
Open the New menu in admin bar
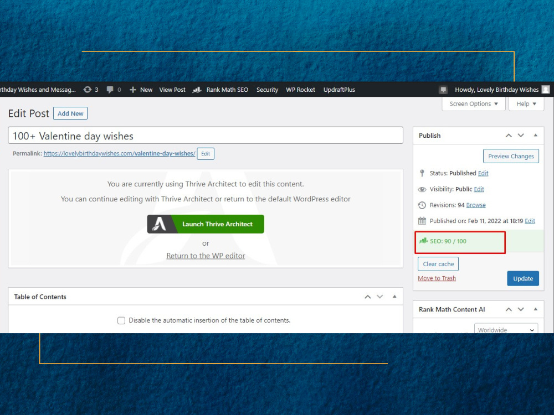[146, 90]
